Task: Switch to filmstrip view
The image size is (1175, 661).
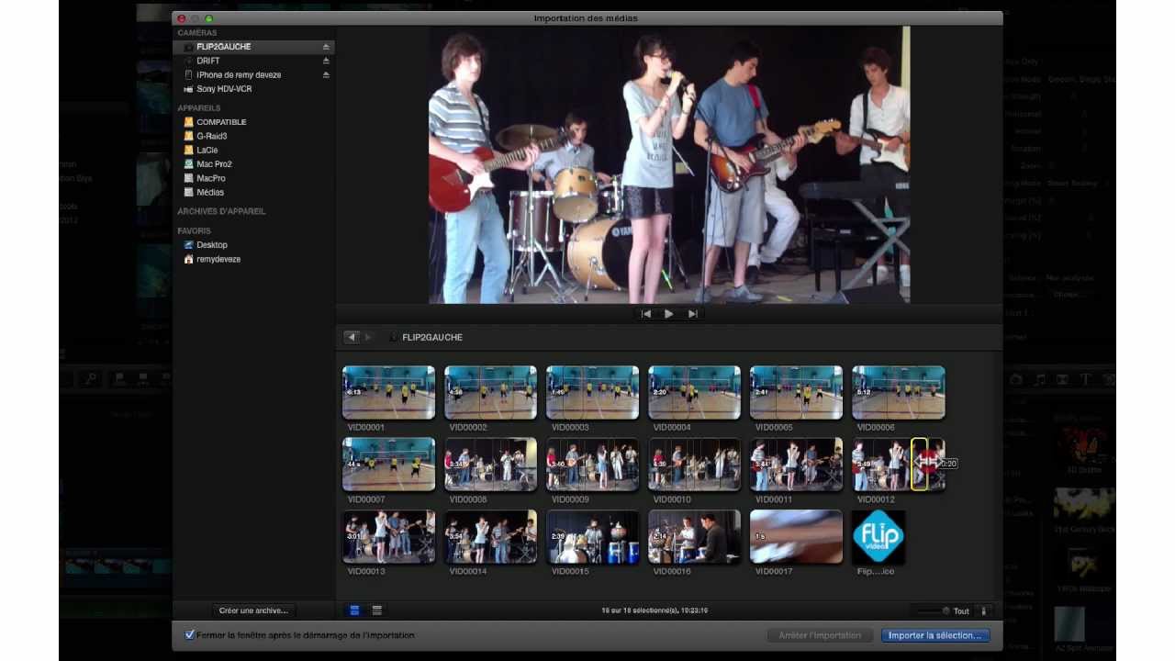Action: click(354, 611)
